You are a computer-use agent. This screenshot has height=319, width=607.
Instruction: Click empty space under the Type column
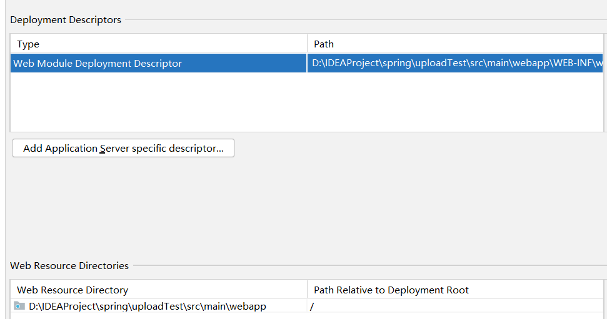click(156, 101)
